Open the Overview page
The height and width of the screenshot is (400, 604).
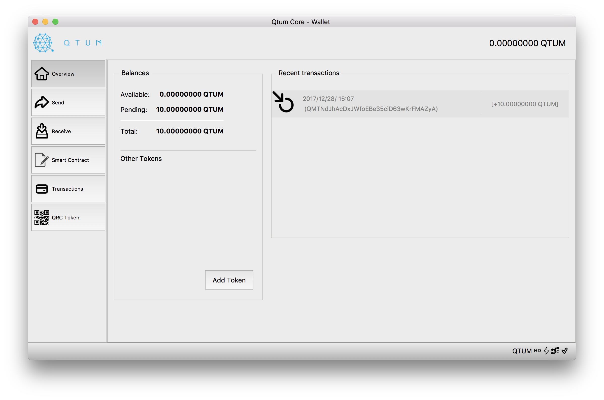point(68,74)
